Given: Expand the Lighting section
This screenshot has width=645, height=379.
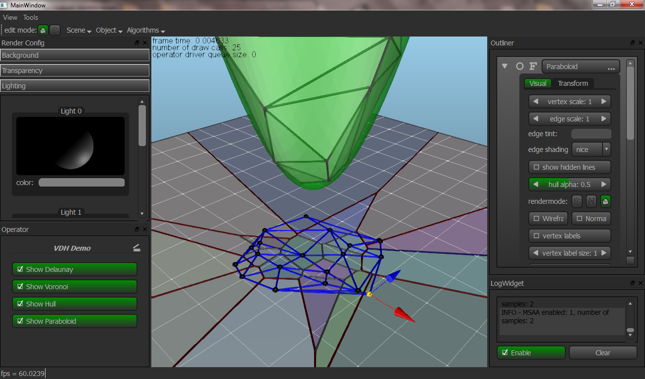Looking at the screenshot, I should tap(75, 86).
